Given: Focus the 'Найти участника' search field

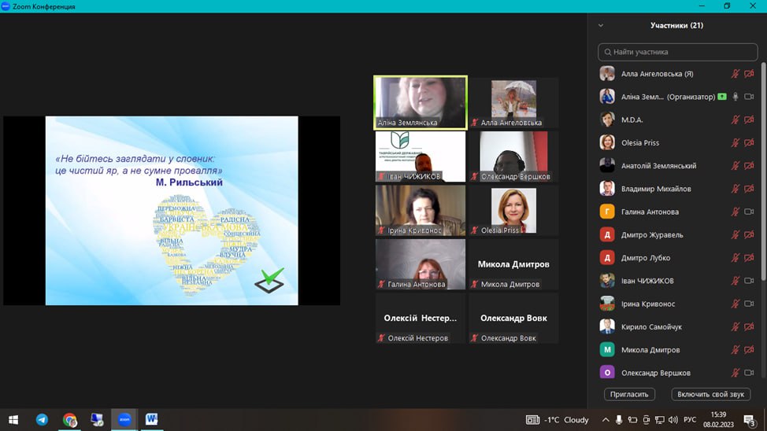Looking at the screenshot, I should click(x=677, y=52).
